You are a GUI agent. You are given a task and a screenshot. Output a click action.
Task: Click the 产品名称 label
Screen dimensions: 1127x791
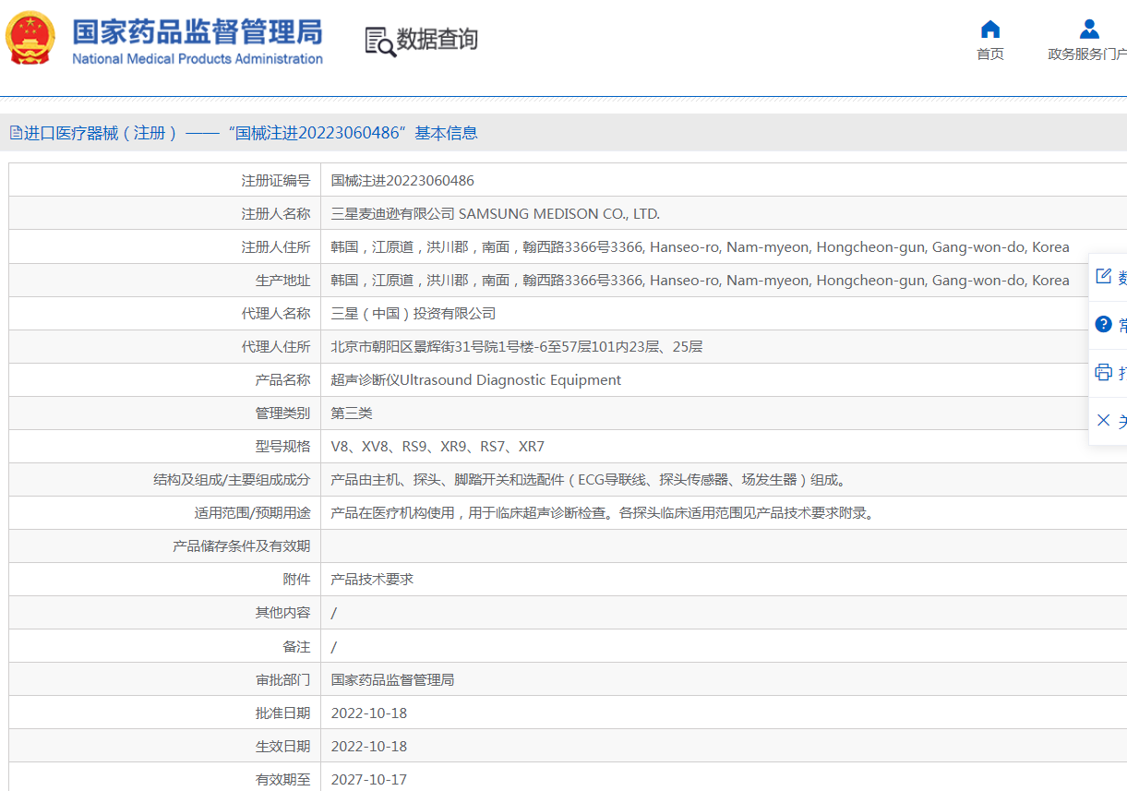(x=283, y=380)
